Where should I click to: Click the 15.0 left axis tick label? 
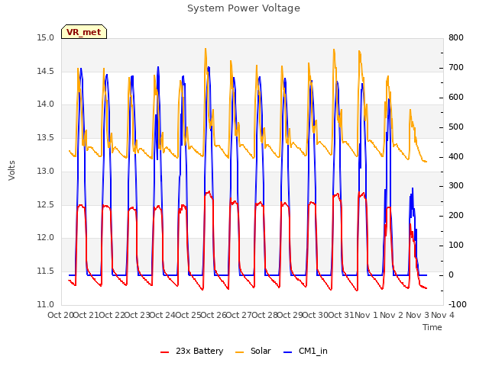pyautogui.click(x=46, y=38)
